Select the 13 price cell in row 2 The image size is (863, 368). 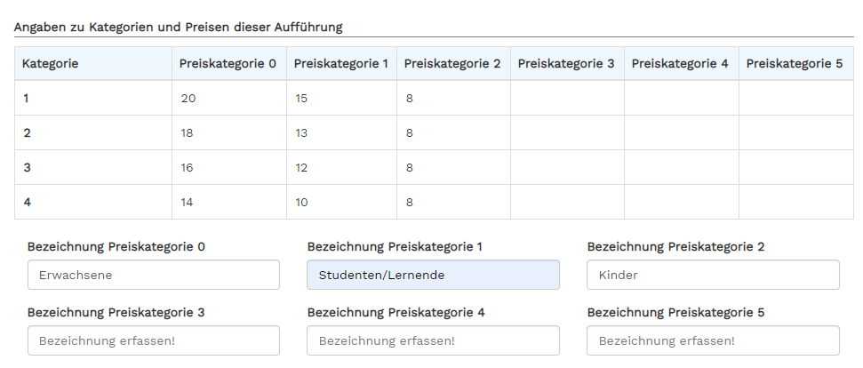click(342, 133)
